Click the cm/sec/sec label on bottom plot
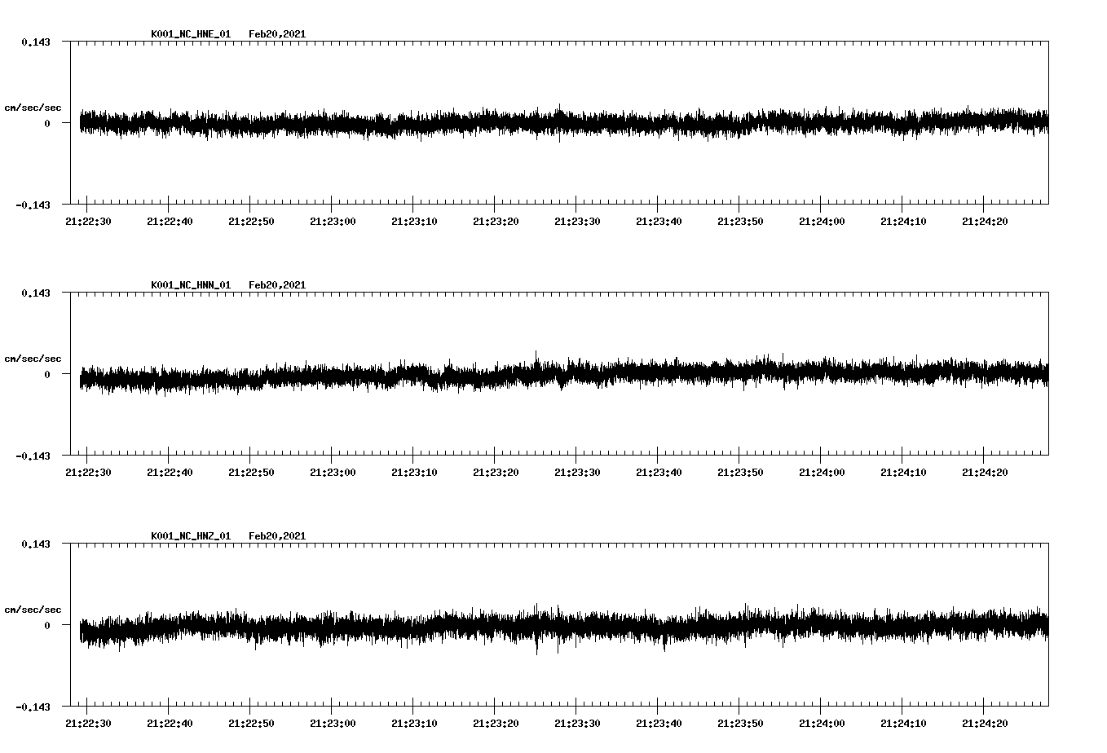The height and width of the screenshot is (753, 1107). [x=33, y=608]
